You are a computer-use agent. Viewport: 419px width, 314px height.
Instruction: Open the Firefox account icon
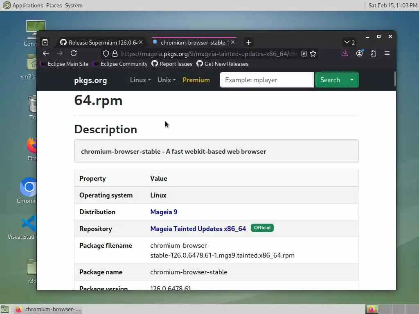[x=359, y=54]
